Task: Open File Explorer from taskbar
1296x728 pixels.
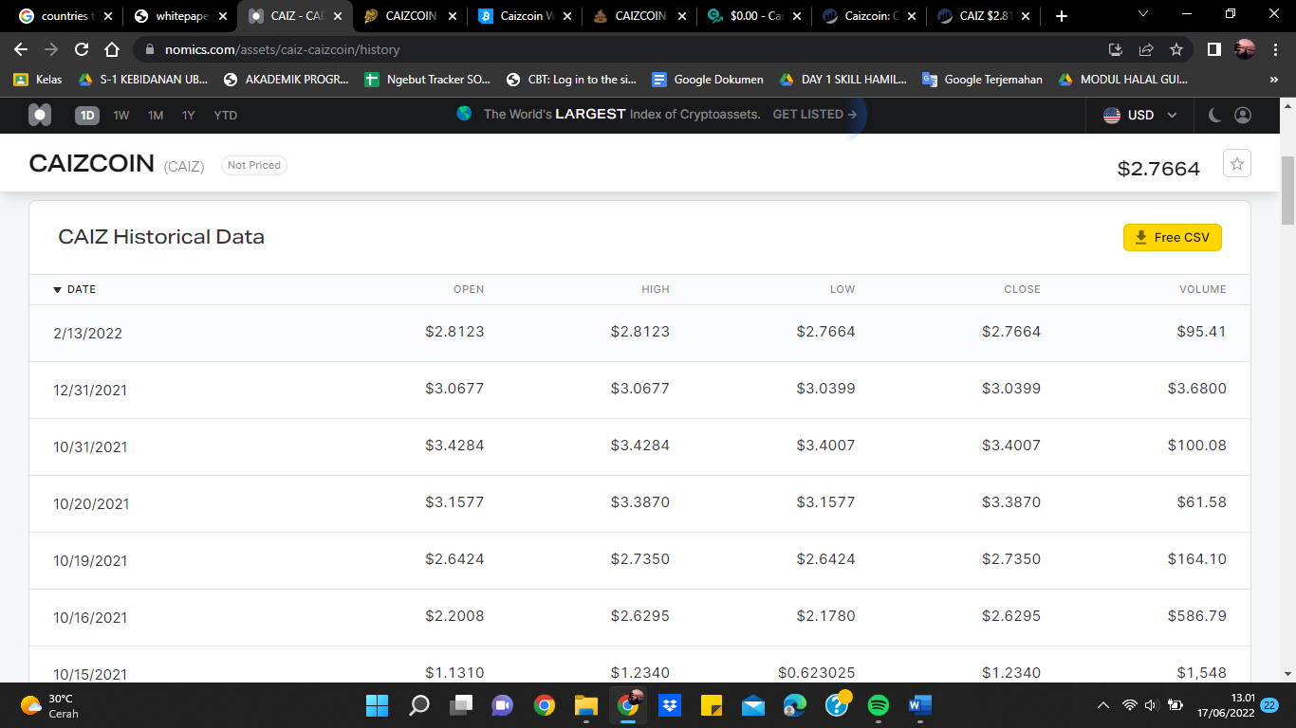Action: click(586, 705)
